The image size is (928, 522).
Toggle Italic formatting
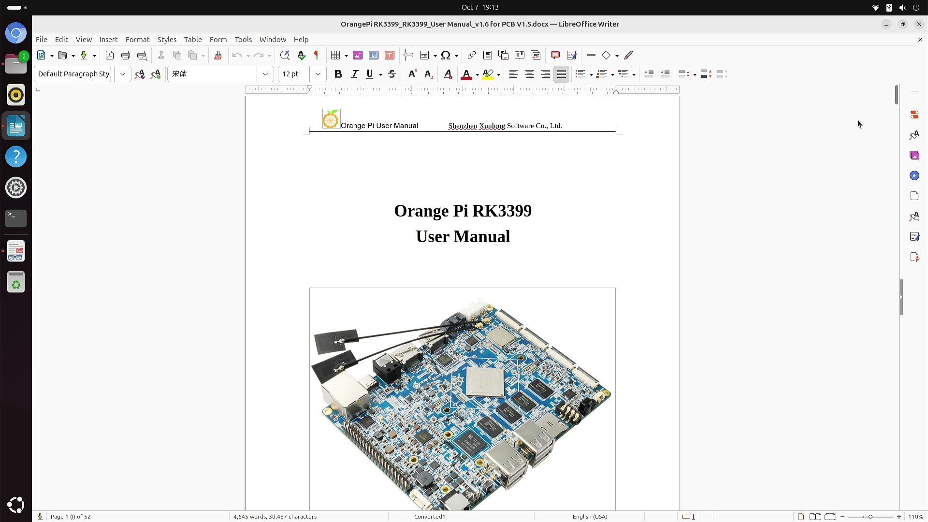354,74
